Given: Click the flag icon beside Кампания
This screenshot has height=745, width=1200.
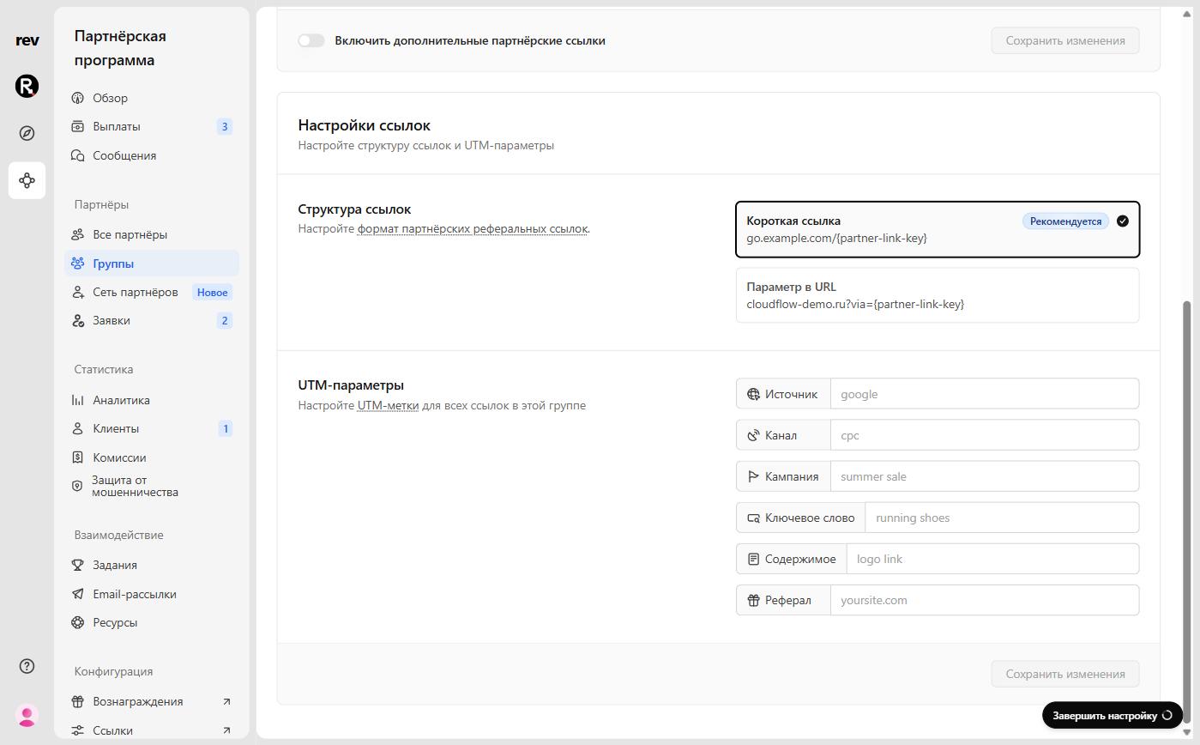Looking at the screenshot, I should pyautogui.click(x=753, y=476).
